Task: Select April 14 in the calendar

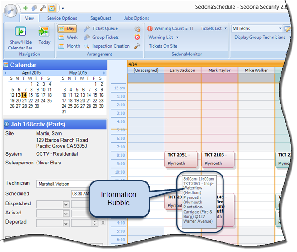Action: pos(24,95)
